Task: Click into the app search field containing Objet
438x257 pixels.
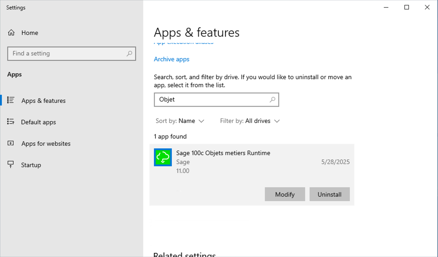Action: [210, 100]
